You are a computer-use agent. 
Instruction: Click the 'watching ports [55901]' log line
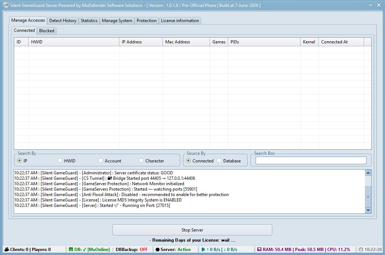click(105, 189)
